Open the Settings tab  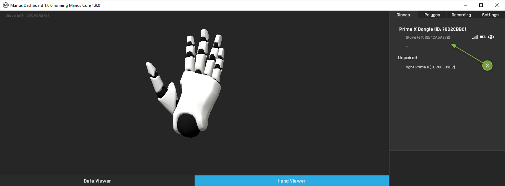[490, 15]
